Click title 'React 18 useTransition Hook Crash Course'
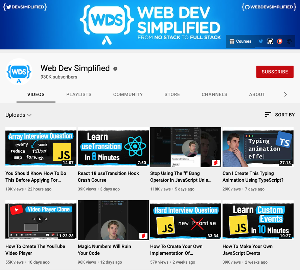This screenshot has height=270, width=300. tap(108, 177)
